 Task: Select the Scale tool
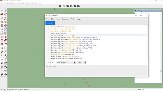(x=2, y=44)
